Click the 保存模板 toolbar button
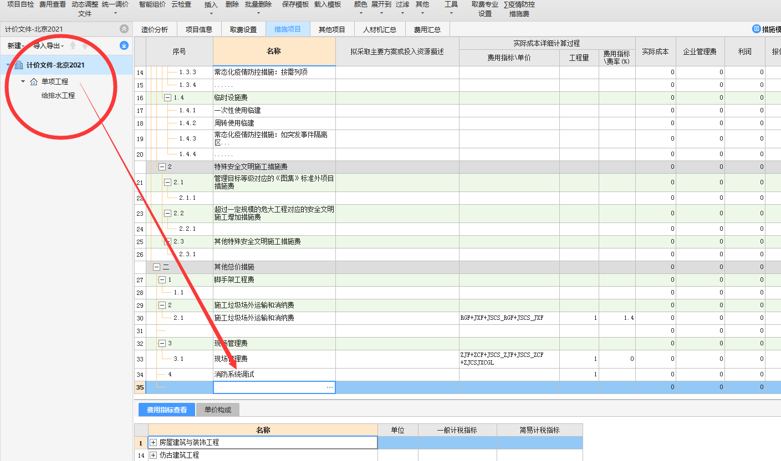The image size is (781, 461). [295, 4]
